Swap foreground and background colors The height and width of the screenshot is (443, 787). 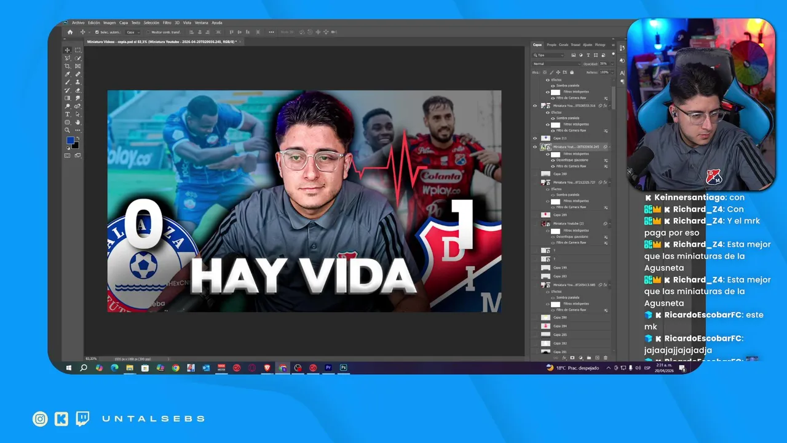point(78,138)
